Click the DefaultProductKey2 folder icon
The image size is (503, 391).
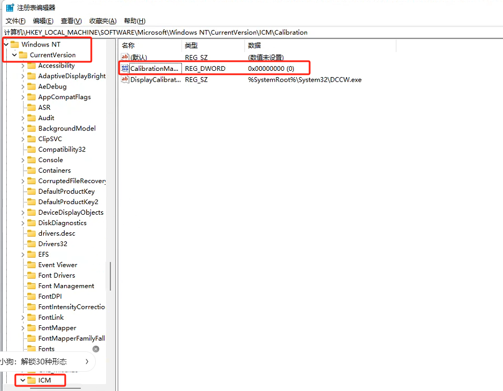pos(31,202)
